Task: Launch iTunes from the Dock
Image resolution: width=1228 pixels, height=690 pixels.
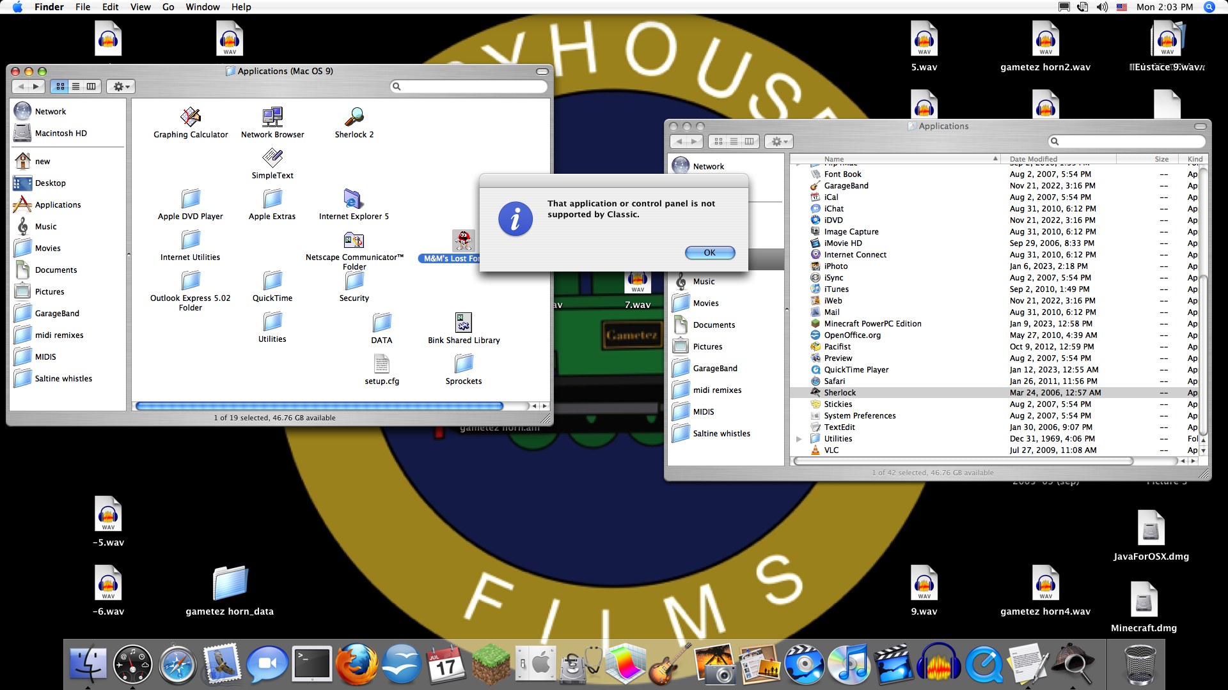Action: pos(849,664)
